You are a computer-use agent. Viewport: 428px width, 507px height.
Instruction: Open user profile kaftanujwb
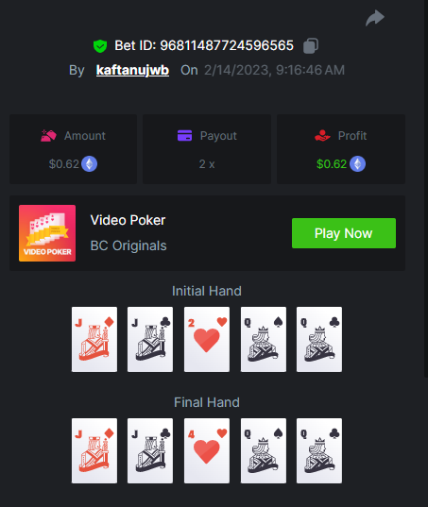pos(132,70)
